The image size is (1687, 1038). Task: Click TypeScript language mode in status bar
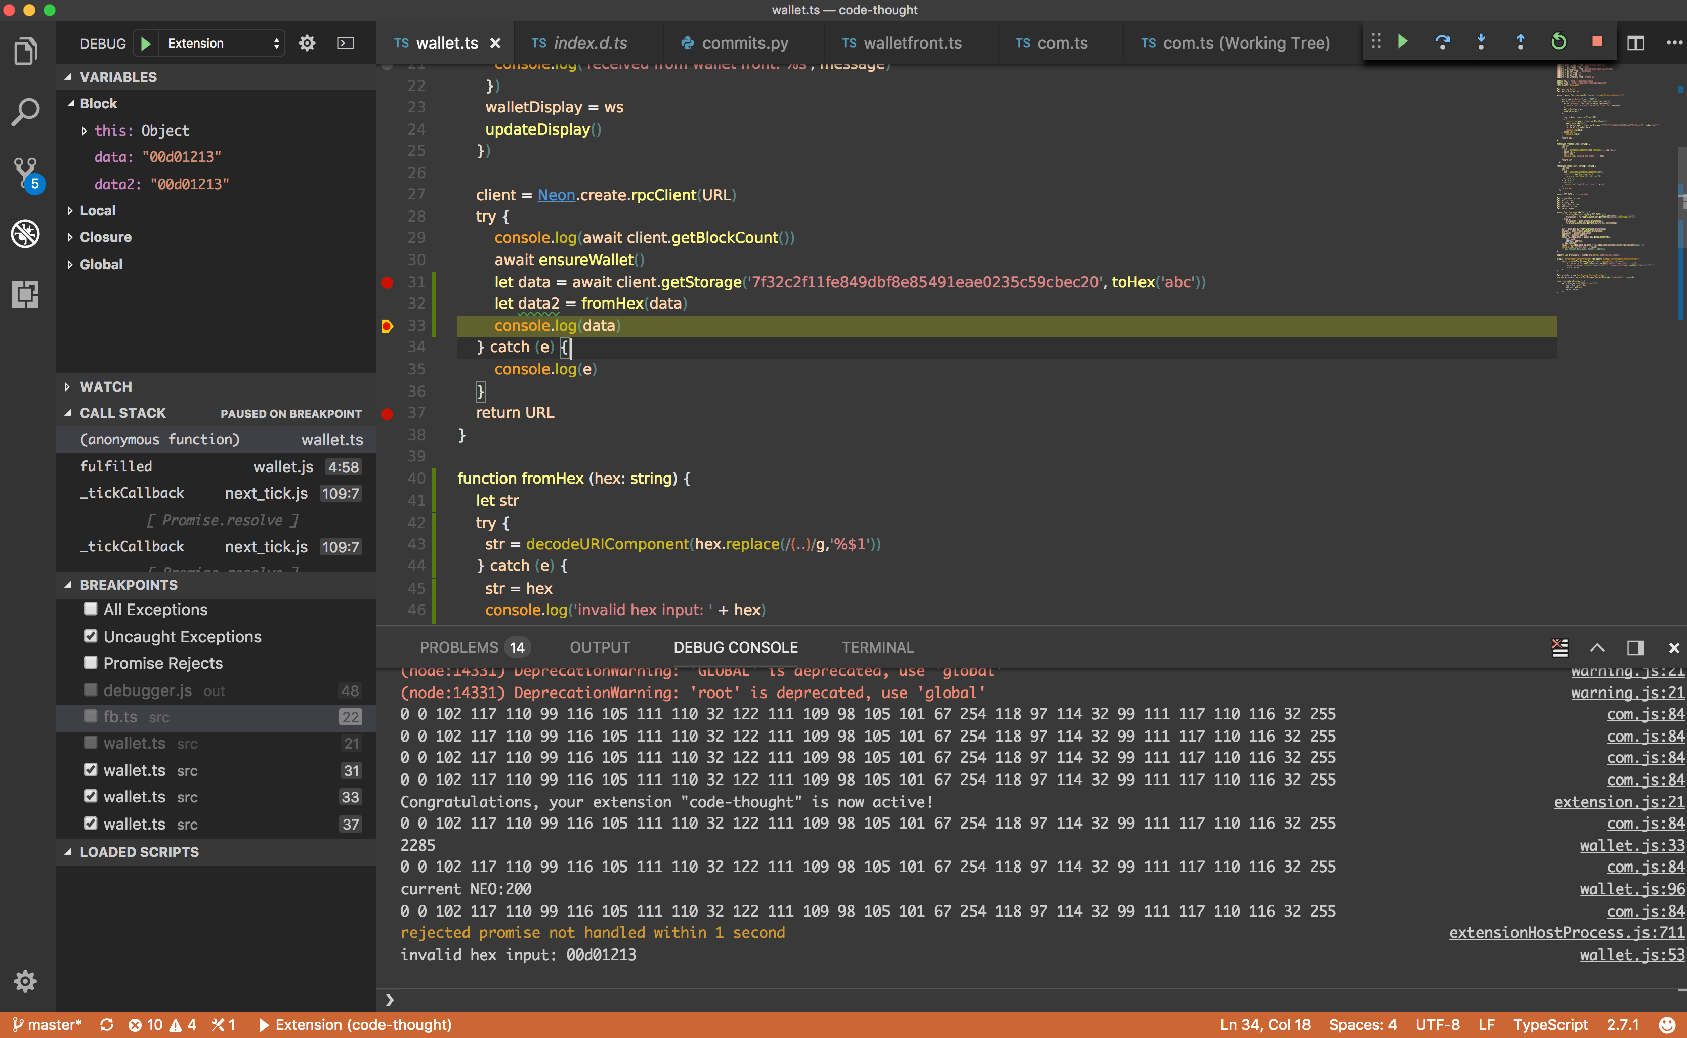1550,1025
